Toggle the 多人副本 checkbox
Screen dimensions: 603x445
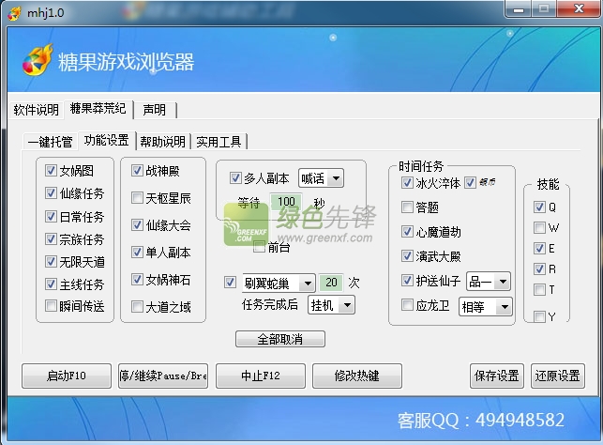tap(235, 177)
